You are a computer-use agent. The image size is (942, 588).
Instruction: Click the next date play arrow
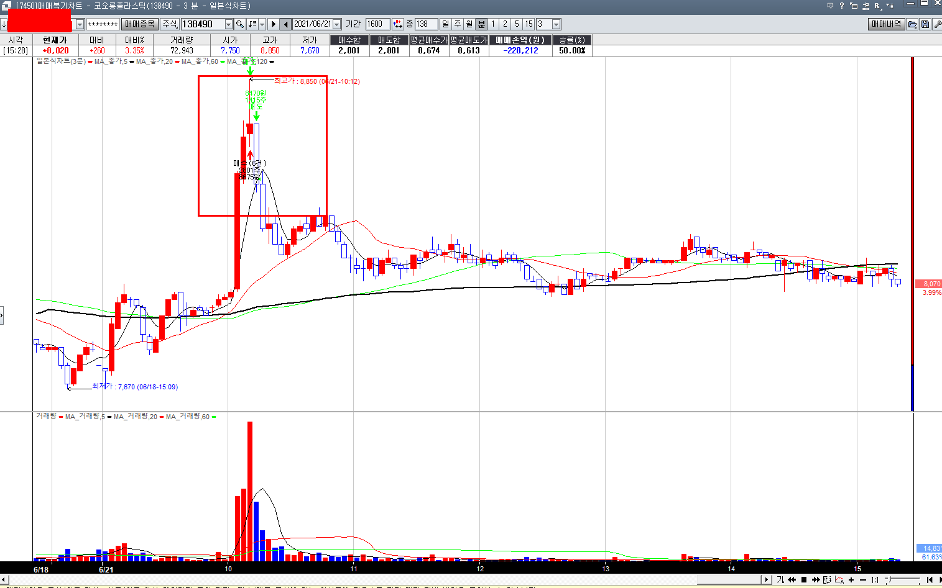(273, 24)
